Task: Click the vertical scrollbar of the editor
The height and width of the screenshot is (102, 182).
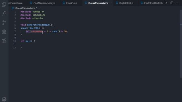Action: coord(181,44)
